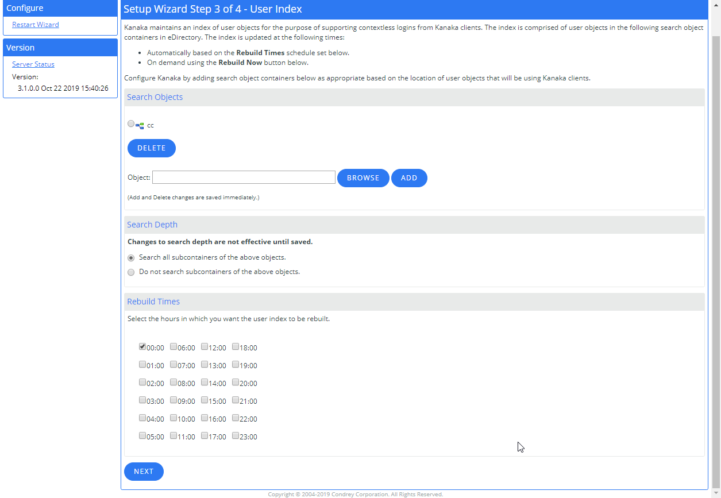Click the Version panel header

(x=60, y=48)
